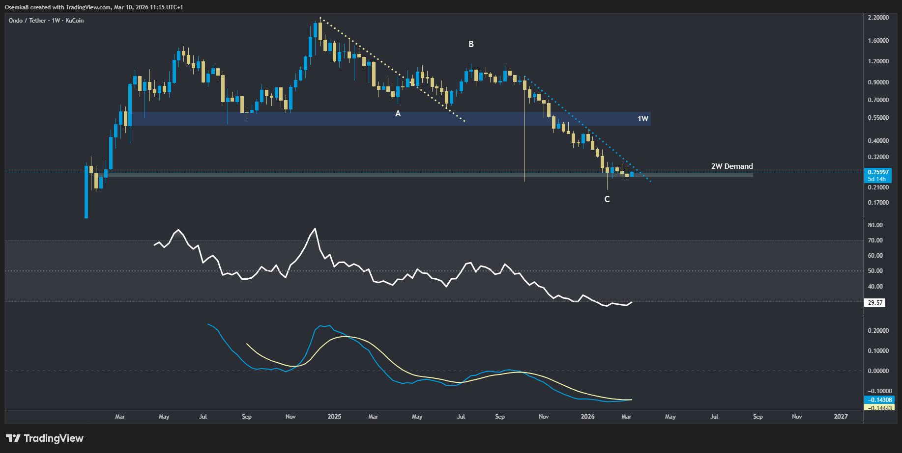
Task: Click the 0.00000 MACD scale level
Action: [878, 371]
